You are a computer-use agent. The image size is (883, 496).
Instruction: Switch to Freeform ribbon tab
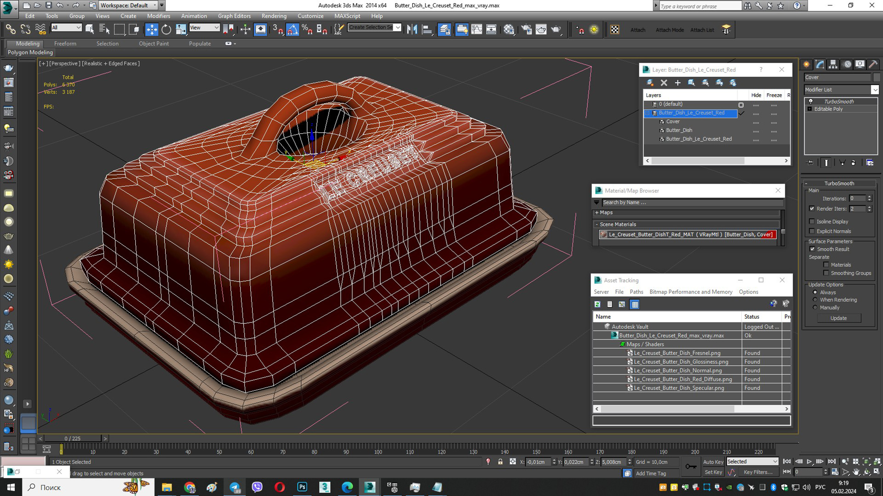pyautogui.click(x=65, y=44)
